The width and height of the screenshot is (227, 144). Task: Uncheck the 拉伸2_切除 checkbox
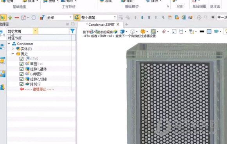pyautogui.click(x=22, y=79)
